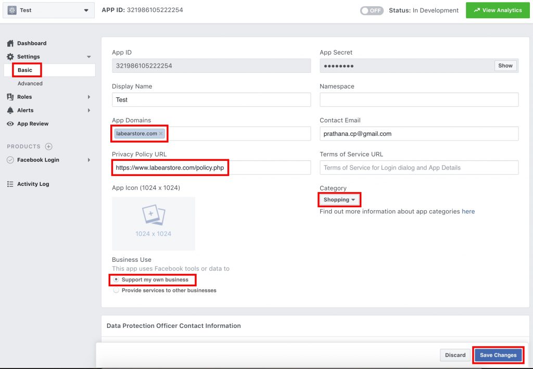
Task: Select Basic settings
Action: [x=25, y=70]
